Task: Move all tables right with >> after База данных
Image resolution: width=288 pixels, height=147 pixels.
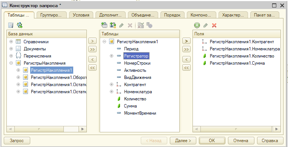Action: click(92, 49)
